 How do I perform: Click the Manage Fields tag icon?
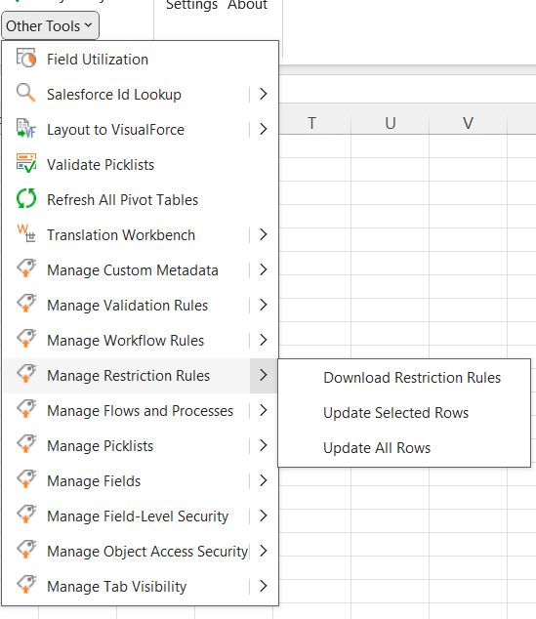[x=26, y=480]
